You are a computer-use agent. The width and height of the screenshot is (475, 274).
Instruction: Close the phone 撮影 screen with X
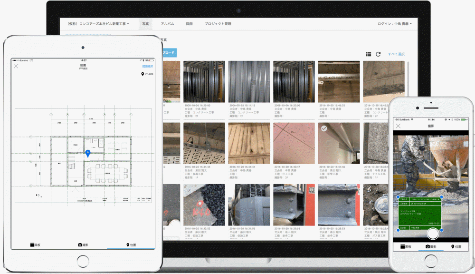[x=398, y=126]
